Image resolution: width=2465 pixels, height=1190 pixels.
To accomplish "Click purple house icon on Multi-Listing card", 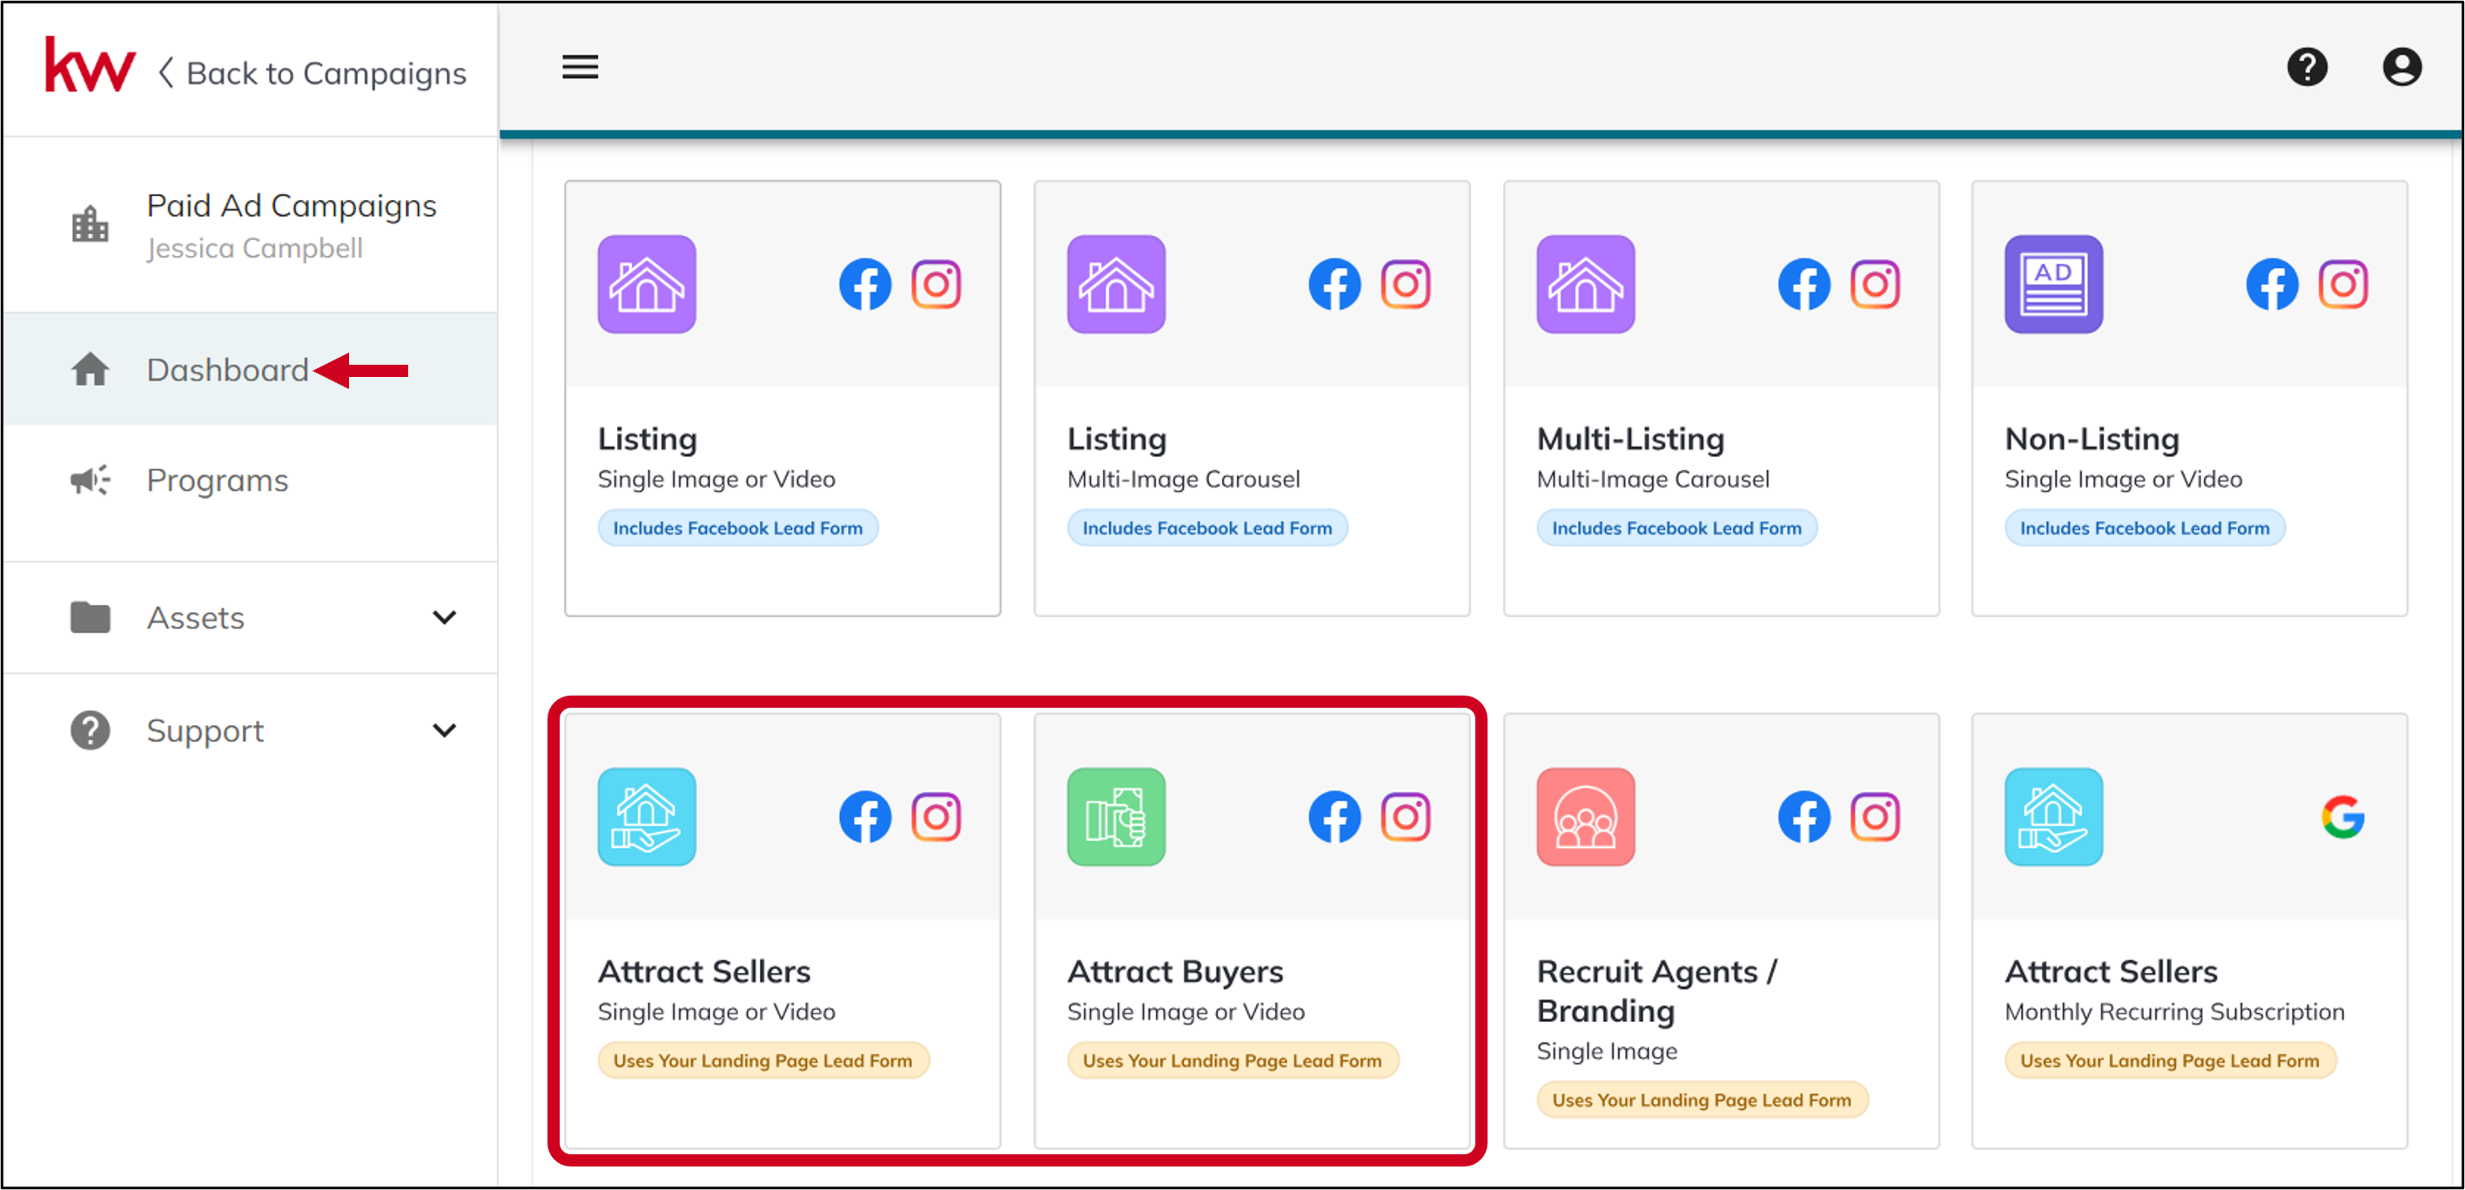I will point(1585,285).
